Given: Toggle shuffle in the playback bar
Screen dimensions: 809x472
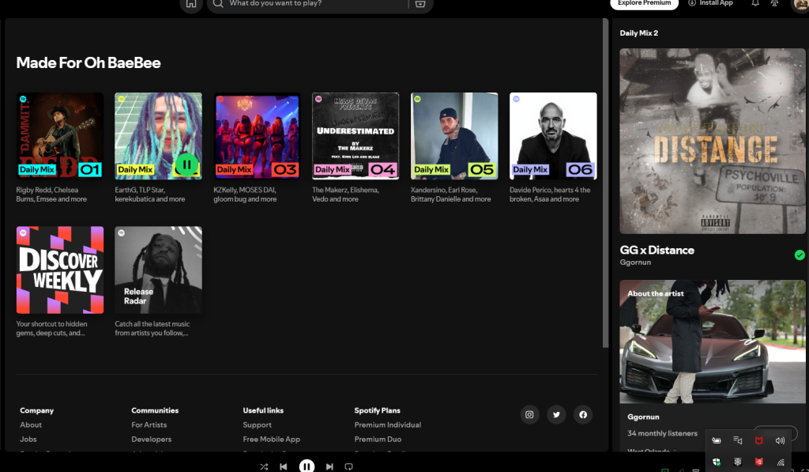Looking at the screenshot, I should [264, 466].
